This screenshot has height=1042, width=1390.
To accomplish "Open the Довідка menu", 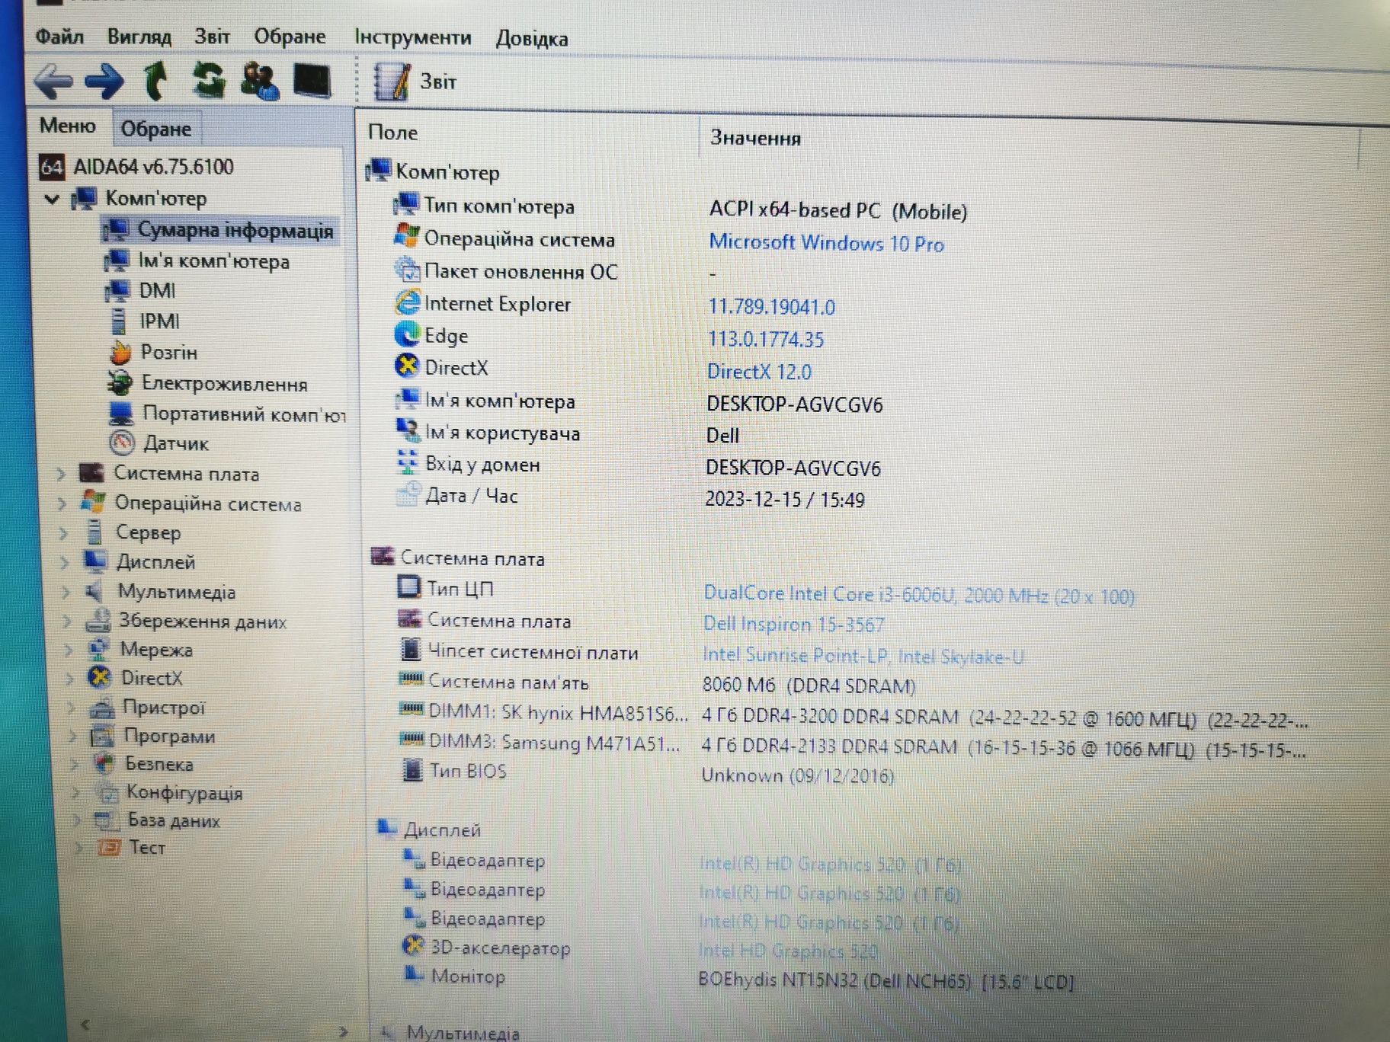I will coord(532,38).
